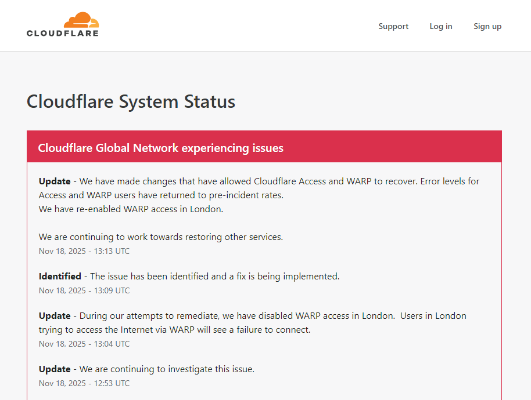Click the orange Cloudflare cloud logo
The image size is (531, 400).
pyautogui.click(x=81, y=20)
